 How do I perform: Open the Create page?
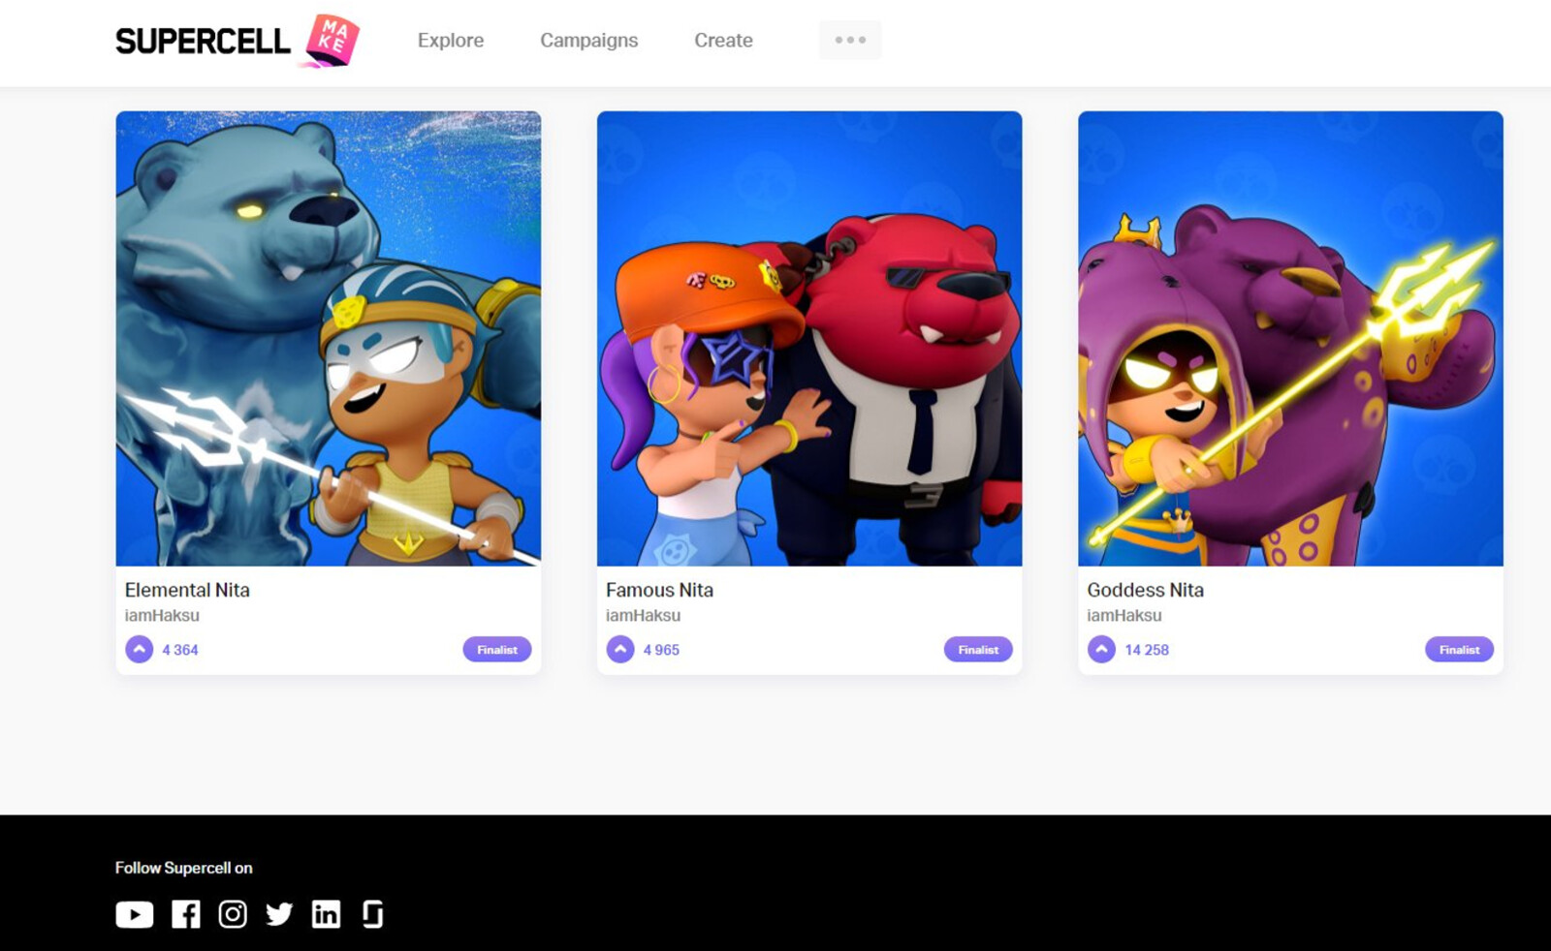click(x=722, y=40)
